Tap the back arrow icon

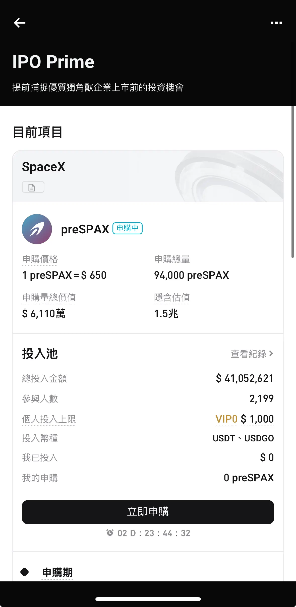pyautogui.click(x=20, y=23)
